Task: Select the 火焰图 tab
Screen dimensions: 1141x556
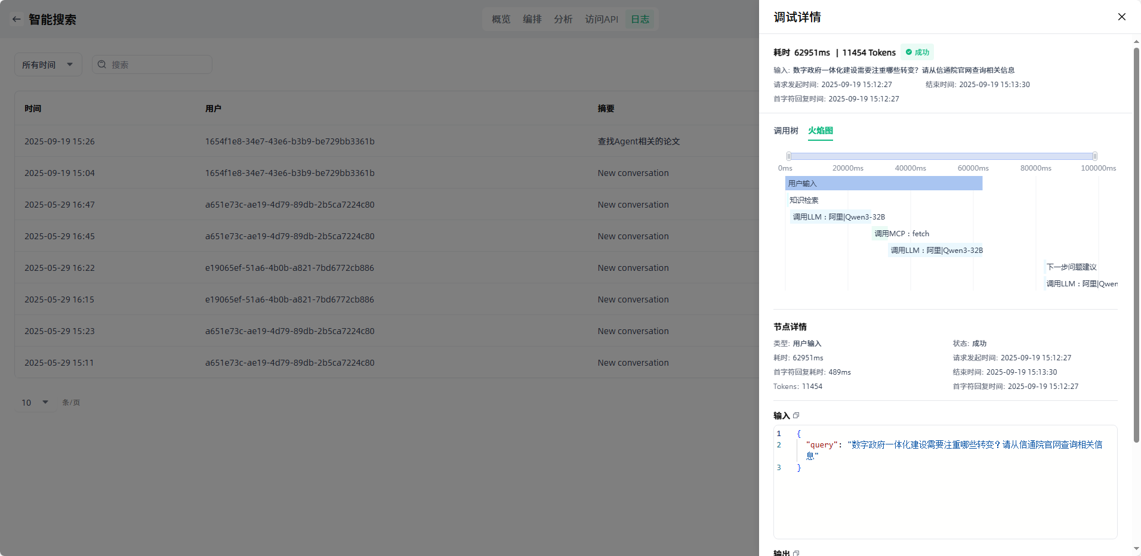Action: [820, 131]
